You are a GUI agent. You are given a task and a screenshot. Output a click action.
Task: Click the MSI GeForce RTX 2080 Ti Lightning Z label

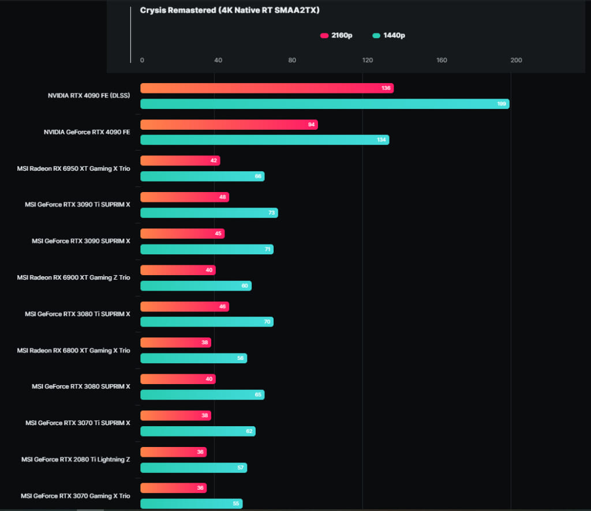point(76,460)
